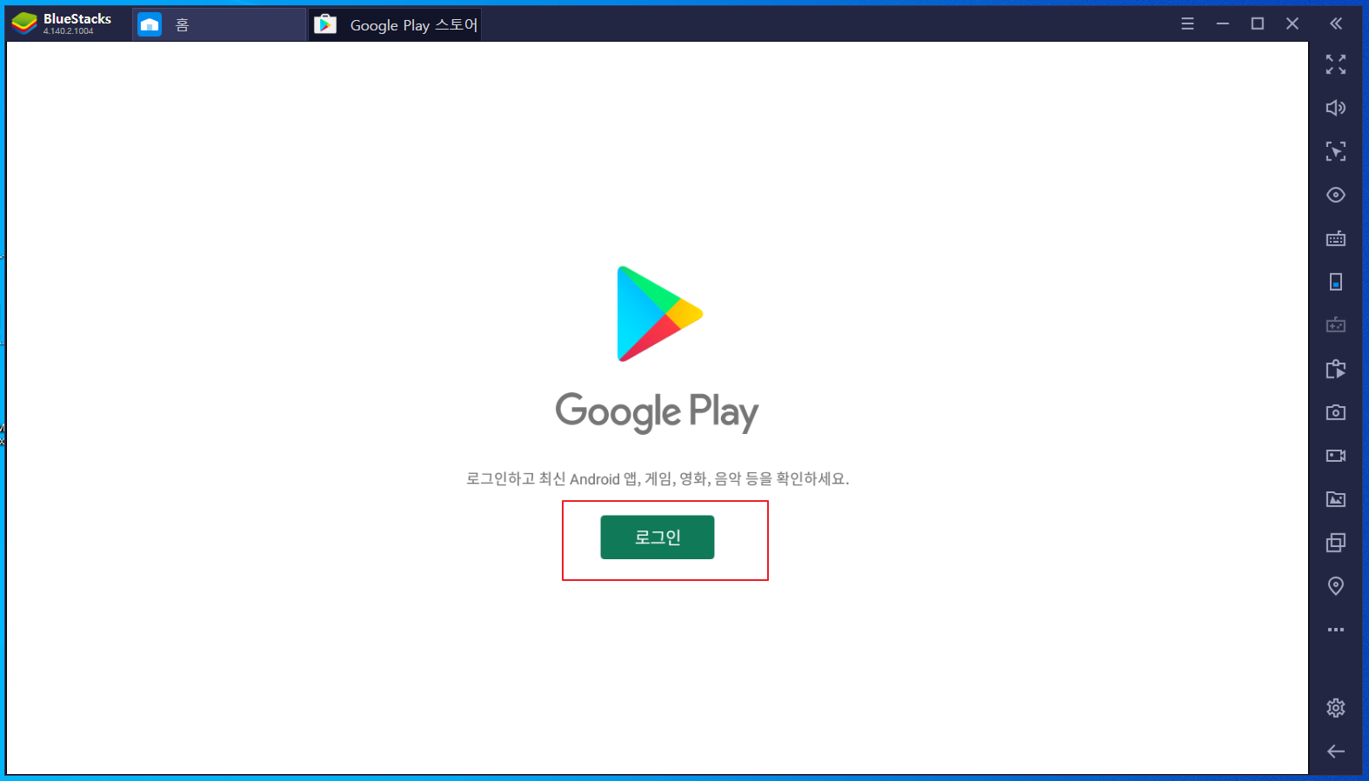Toggle fullscreen mode icon
The height and width of the screenshot is (781, 1369).
tap(1336, 64)
